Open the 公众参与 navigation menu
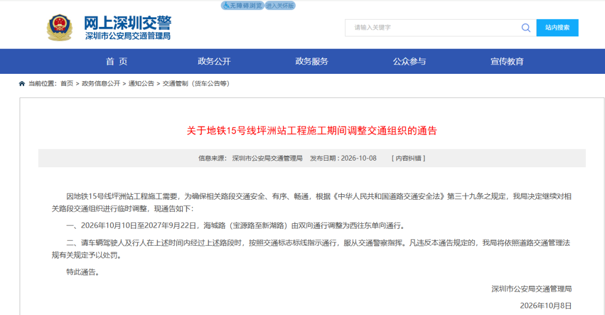This screenshot has width=605, height=315. click(409, 62)
